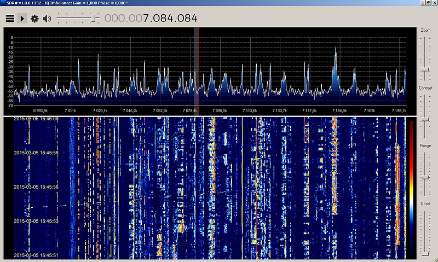
Task: Click the waterfall timestamp '2015-03-05 16:45:56'
Action: 36,187
